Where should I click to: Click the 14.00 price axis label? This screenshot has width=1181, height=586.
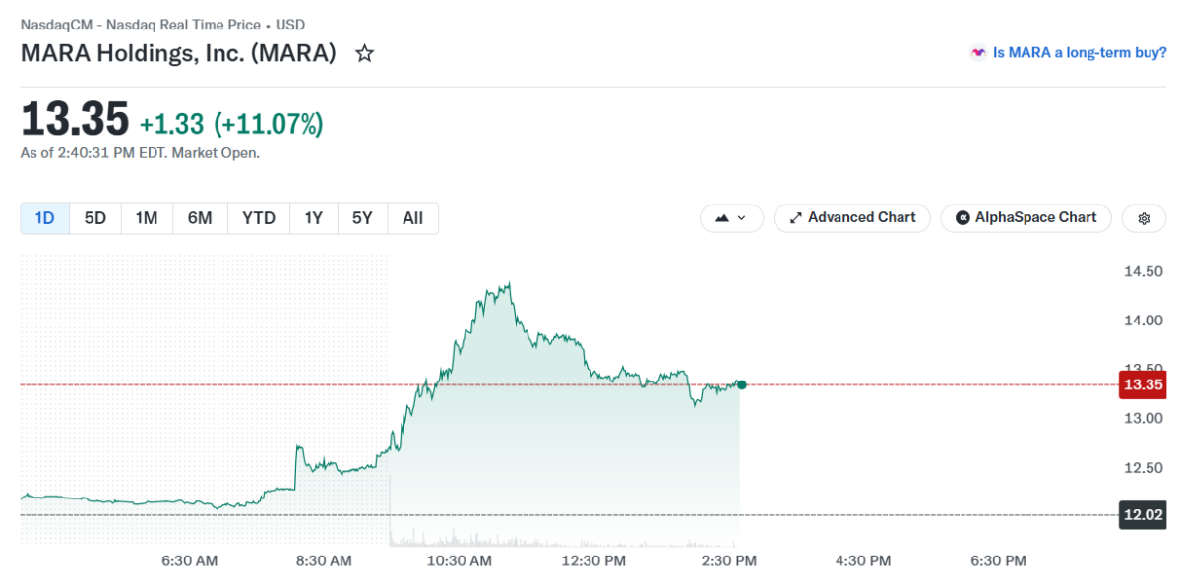click(x=1144, y=321)
